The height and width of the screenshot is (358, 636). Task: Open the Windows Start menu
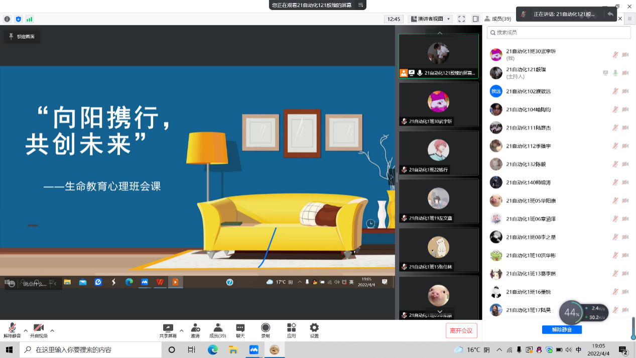(x=9, y=349)
